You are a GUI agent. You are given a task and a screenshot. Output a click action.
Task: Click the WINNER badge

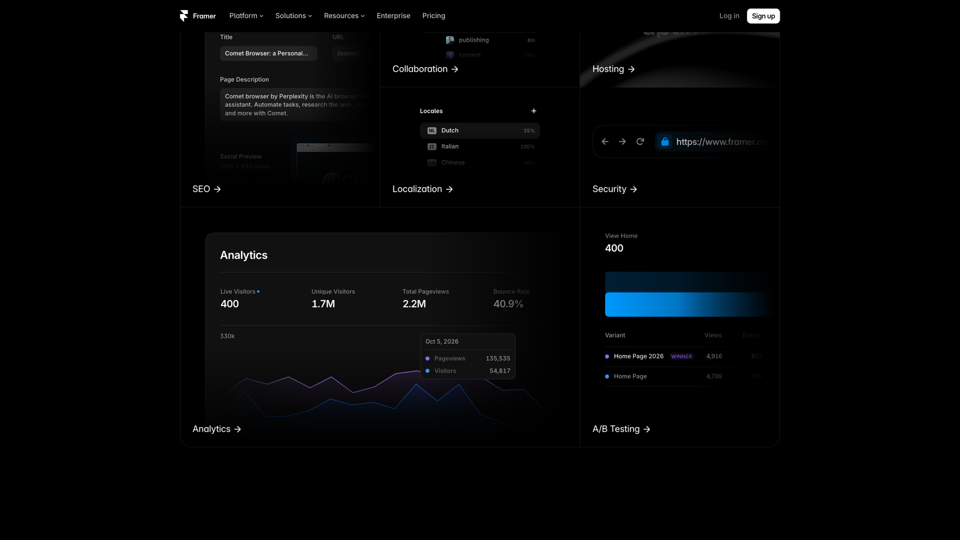coord(681,356)
